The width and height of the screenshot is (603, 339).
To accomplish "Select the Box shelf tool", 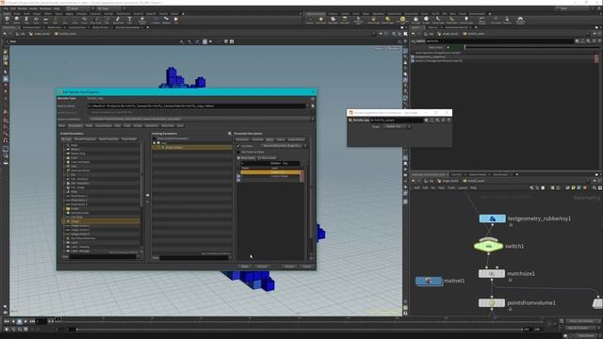I will (x=7, y=20).
